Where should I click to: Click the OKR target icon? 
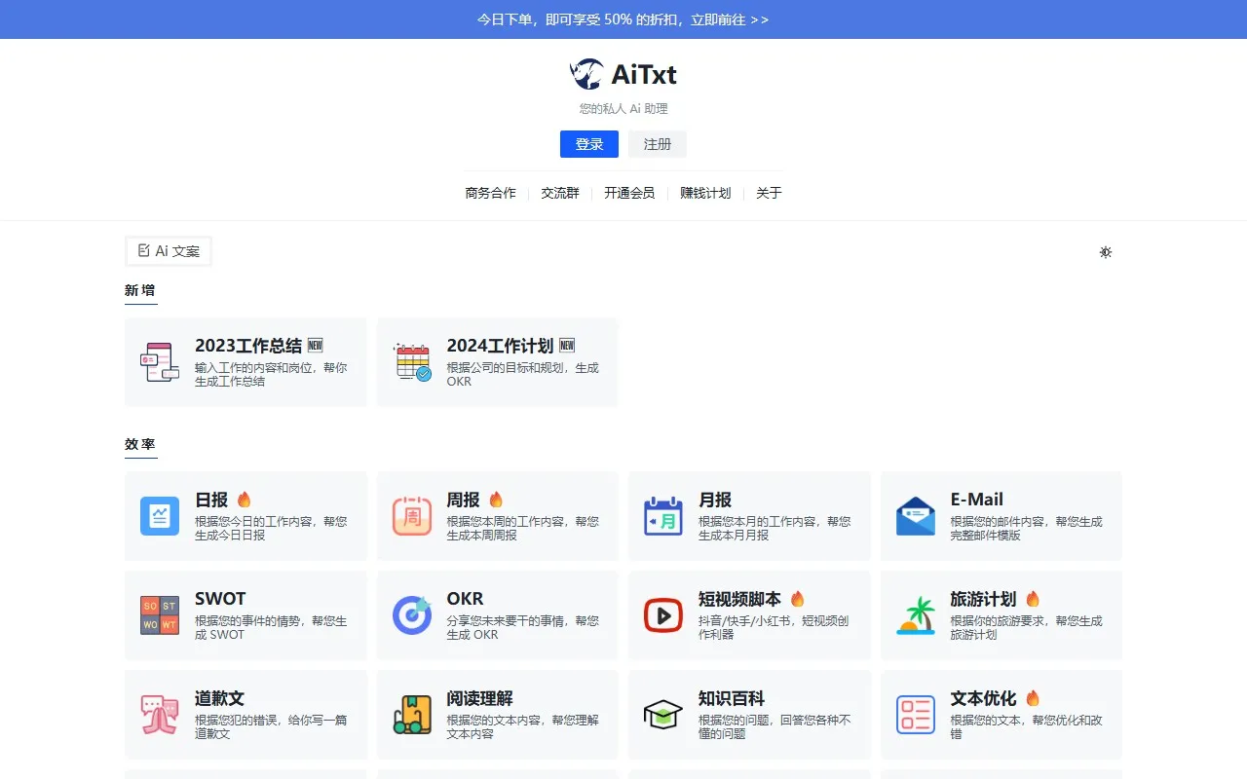[411, 615]
